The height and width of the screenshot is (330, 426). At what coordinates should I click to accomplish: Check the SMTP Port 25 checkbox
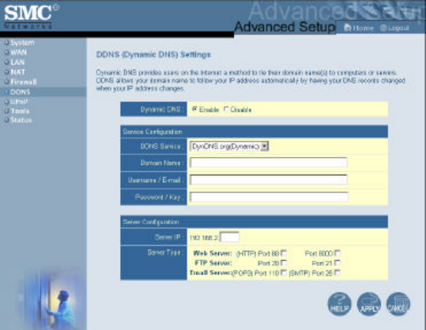pos(337,273)
